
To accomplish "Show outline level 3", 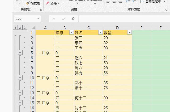I will coord(25,28).
